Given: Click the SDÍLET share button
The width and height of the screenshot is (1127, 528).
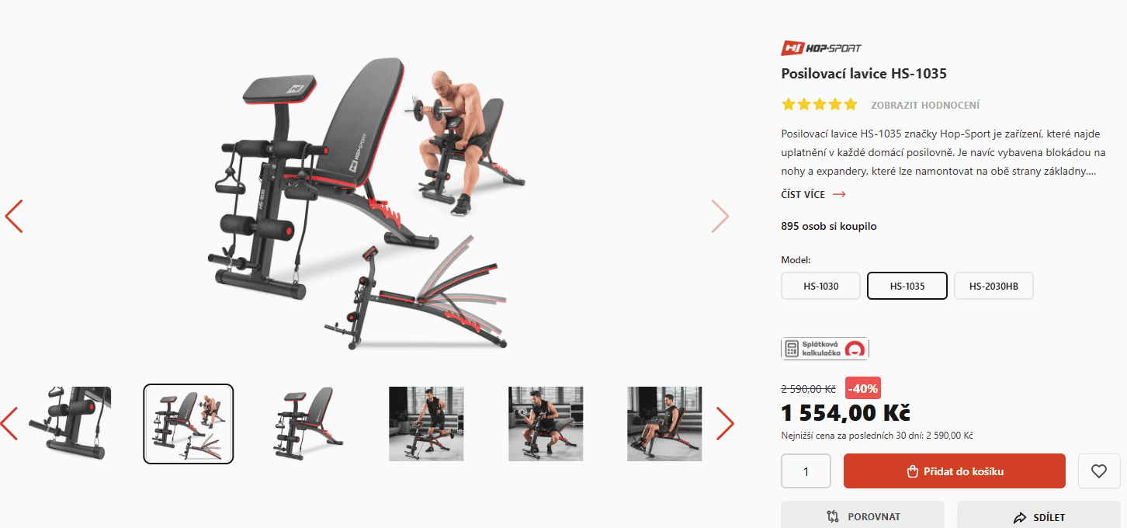Looking at the screenshot, I should (x=1039, y=516).
